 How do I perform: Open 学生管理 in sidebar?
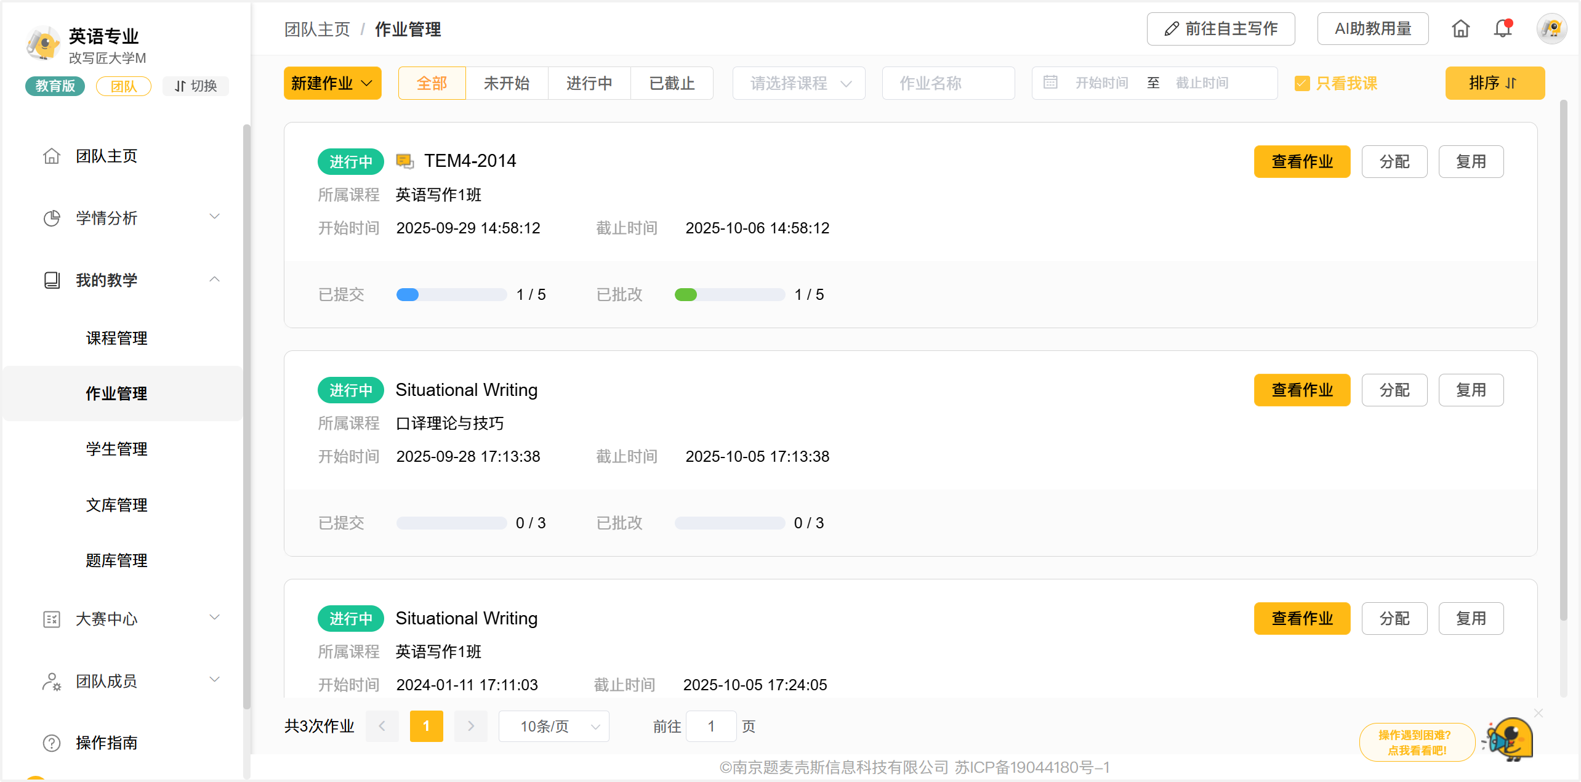pyautogui.click(x=116, y=449)
